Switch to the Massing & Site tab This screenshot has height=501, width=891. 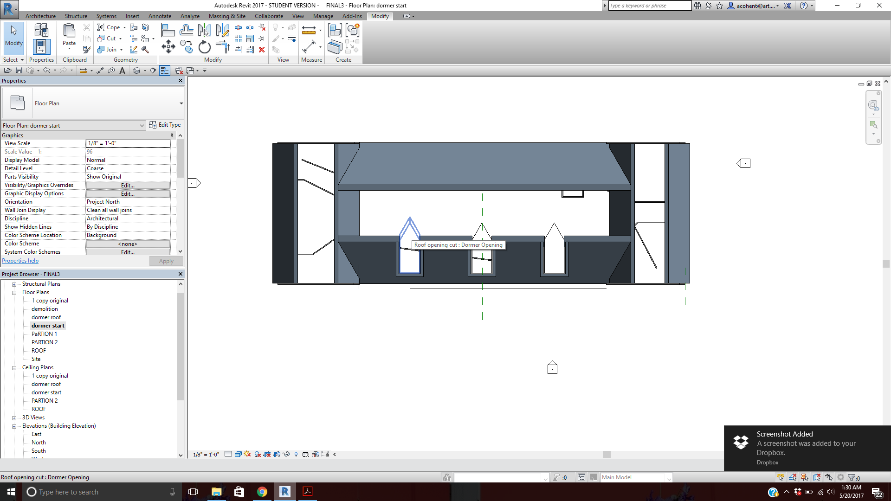227,16
